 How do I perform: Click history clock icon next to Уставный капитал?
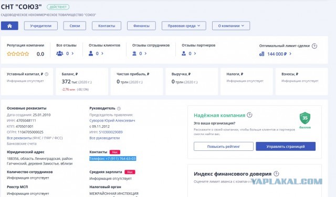[x=47, y=74]
